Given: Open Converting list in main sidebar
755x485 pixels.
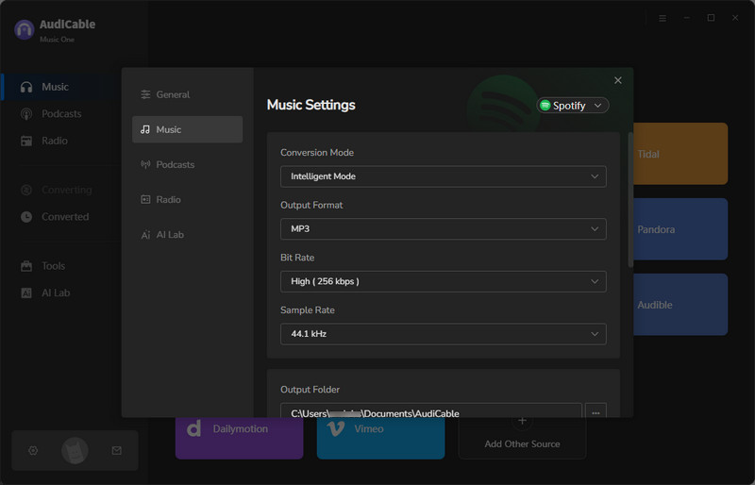Looking at the screenshot, I should [59, 190].
